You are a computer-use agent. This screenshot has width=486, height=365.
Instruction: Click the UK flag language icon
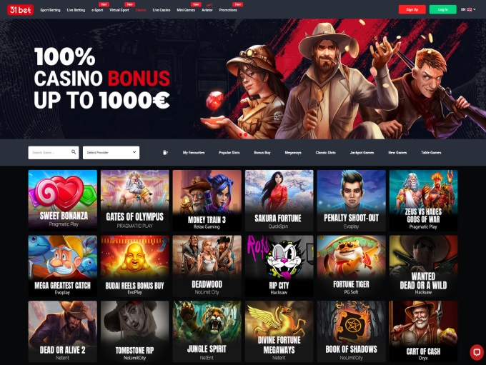470,9
